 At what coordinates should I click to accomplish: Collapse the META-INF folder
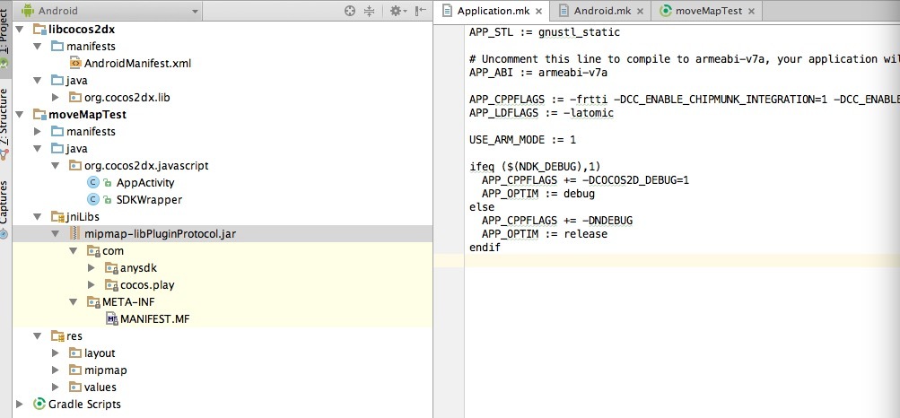tap(73, 301)
